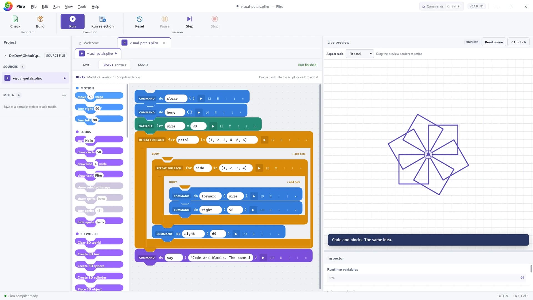
Task: Edit the petal list field
Action: pyautogui.click(x=232, y=140)
